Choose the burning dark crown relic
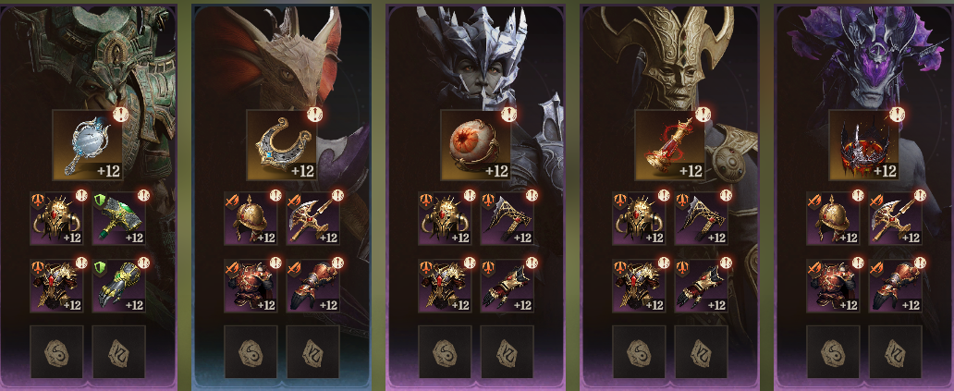This screenshot has height=391, width=954. coord(863,145)
